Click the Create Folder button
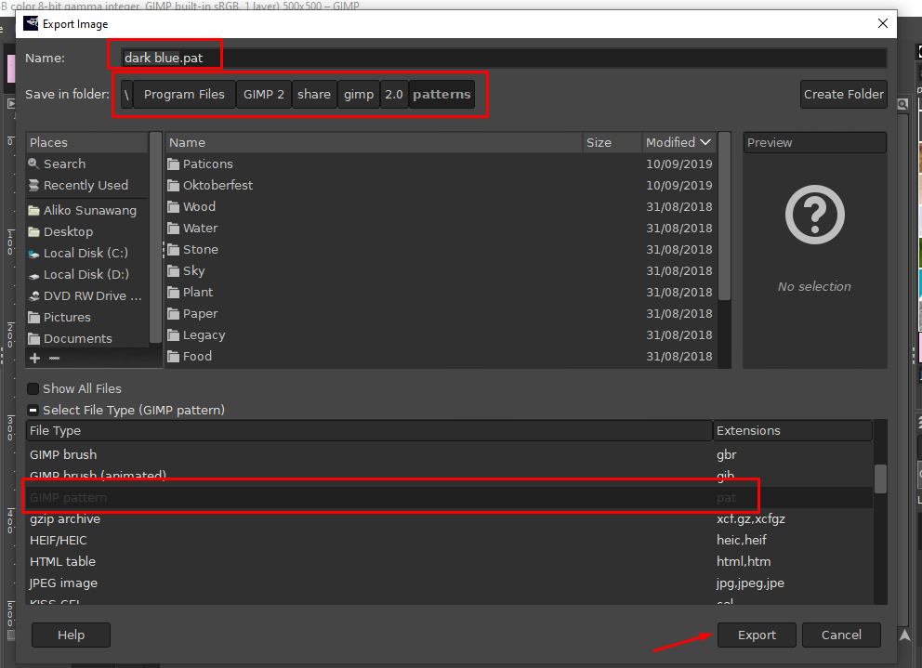922x668 pixels. [x=843, y=94]
